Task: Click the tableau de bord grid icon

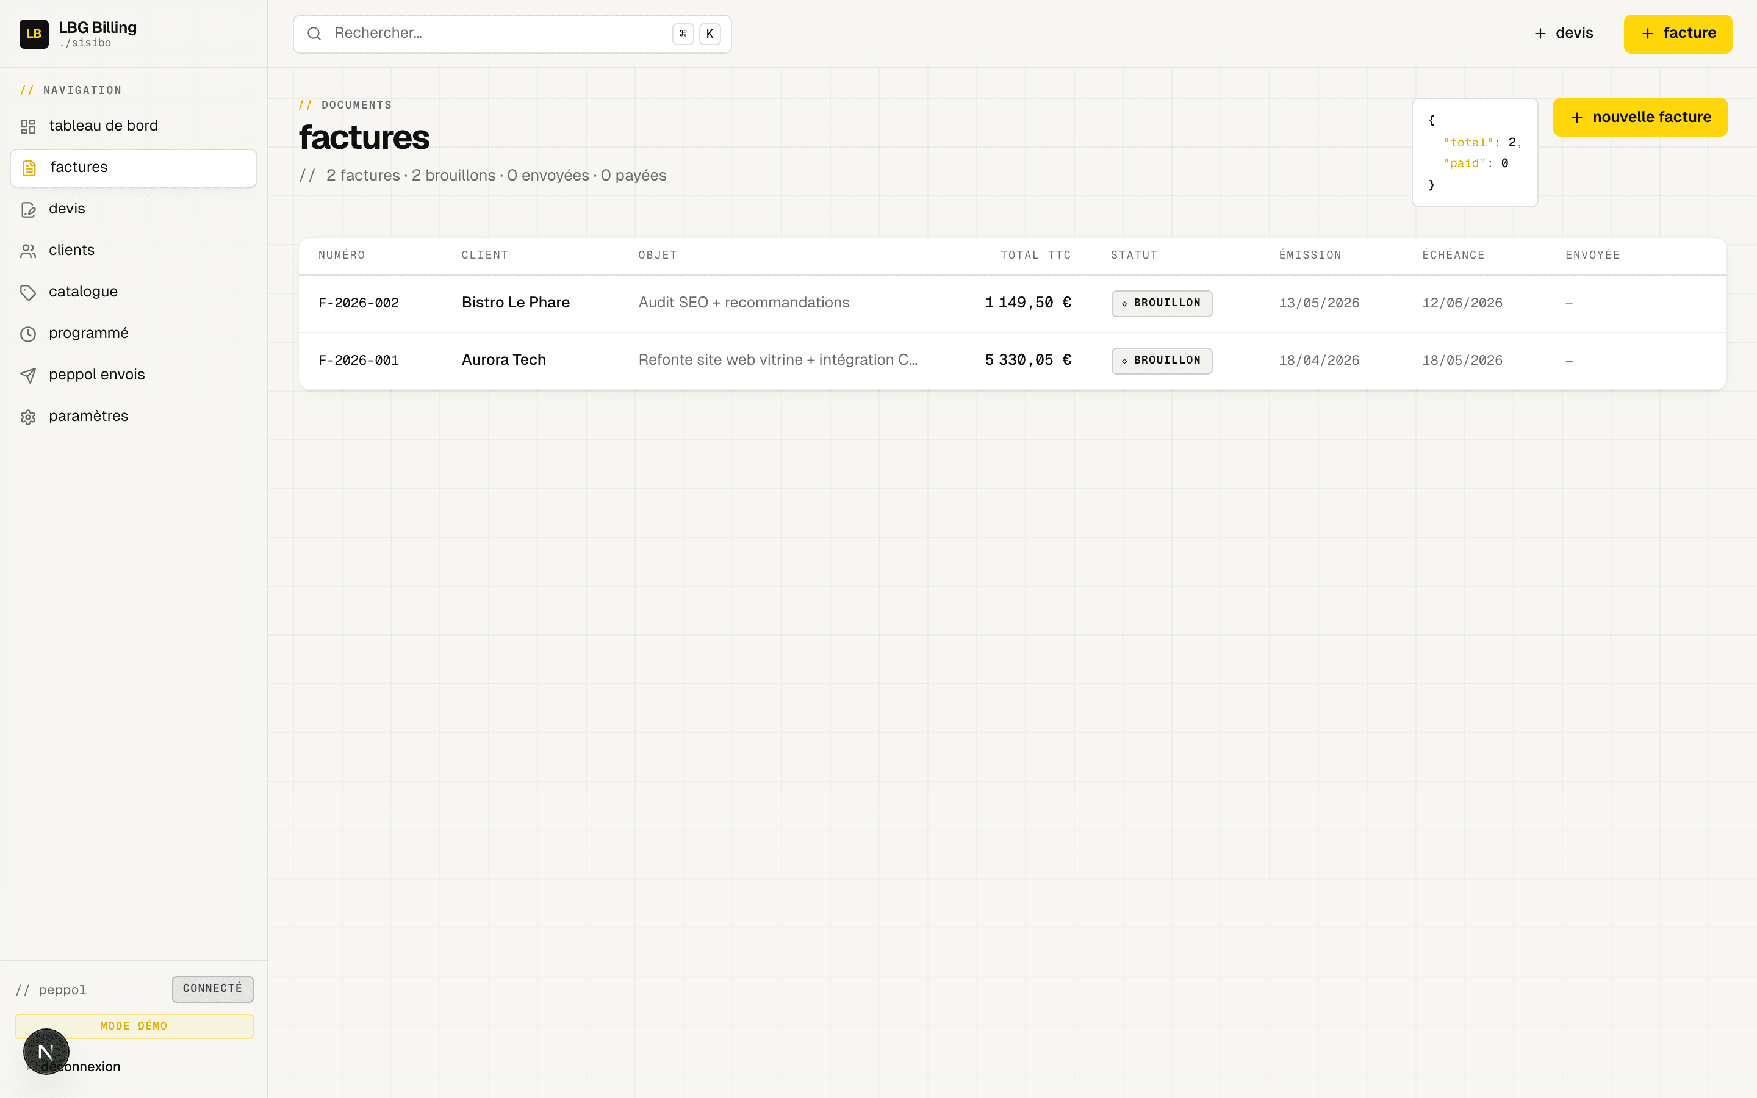Action: coord(28,126)
